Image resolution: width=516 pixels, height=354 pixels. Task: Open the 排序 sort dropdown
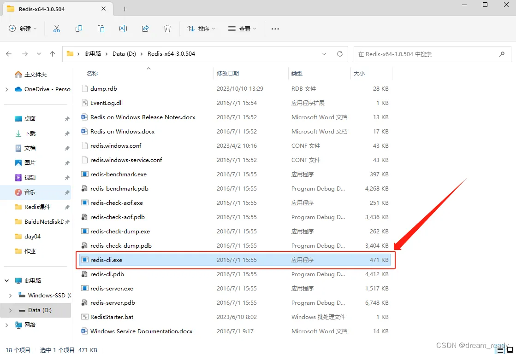(201, 29)
